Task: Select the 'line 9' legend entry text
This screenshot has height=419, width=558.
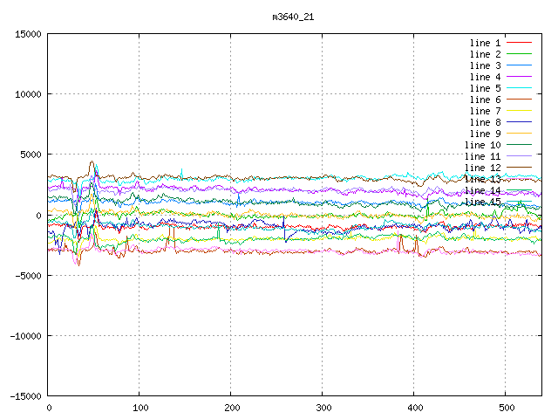Action: [485, 134]
